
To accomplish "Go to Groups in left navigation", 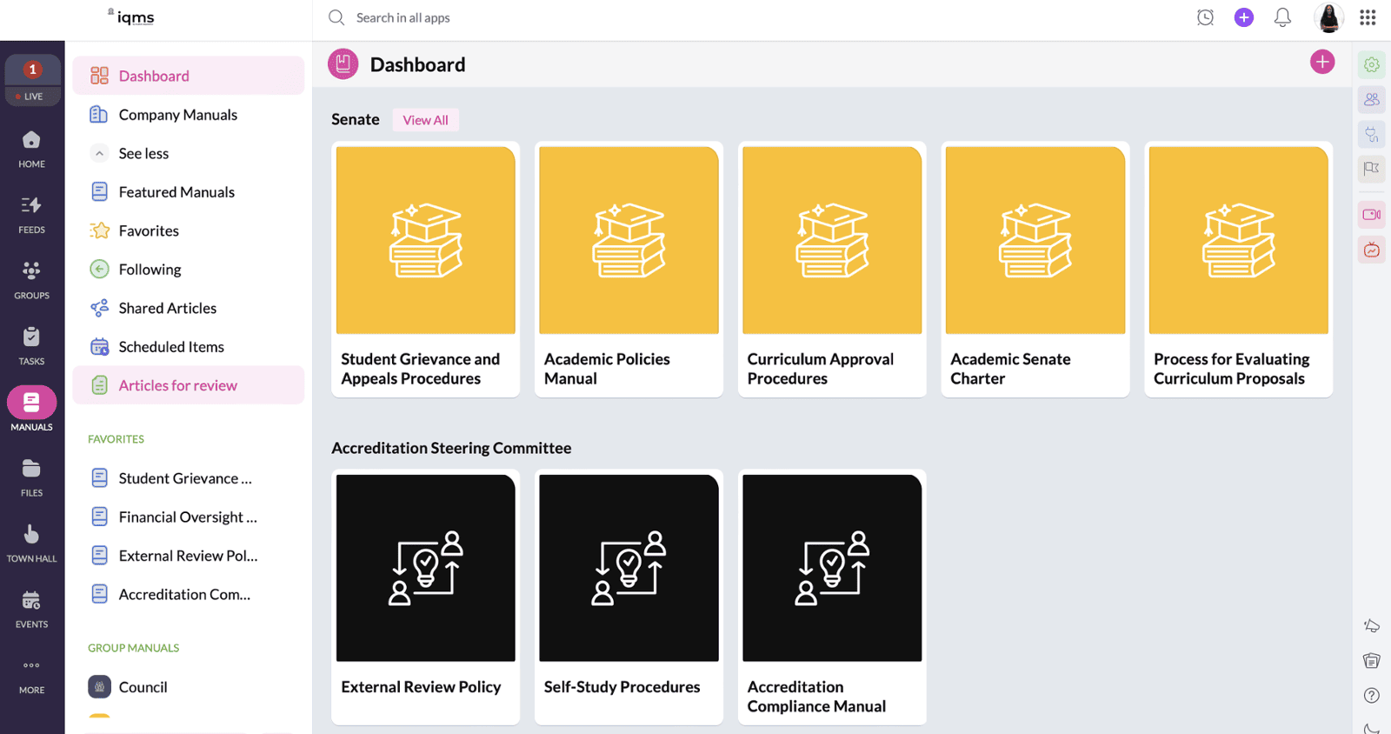I will click(31, 279).
